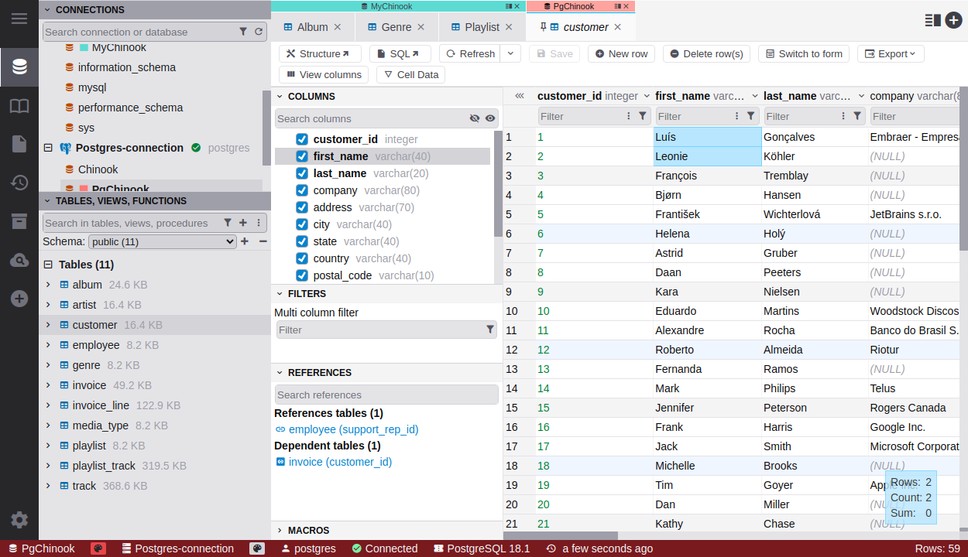The width and height of the screenshot is (968, 557).
Task: Click the pink connection color swatch in status bar
Action: coord(98,548)
